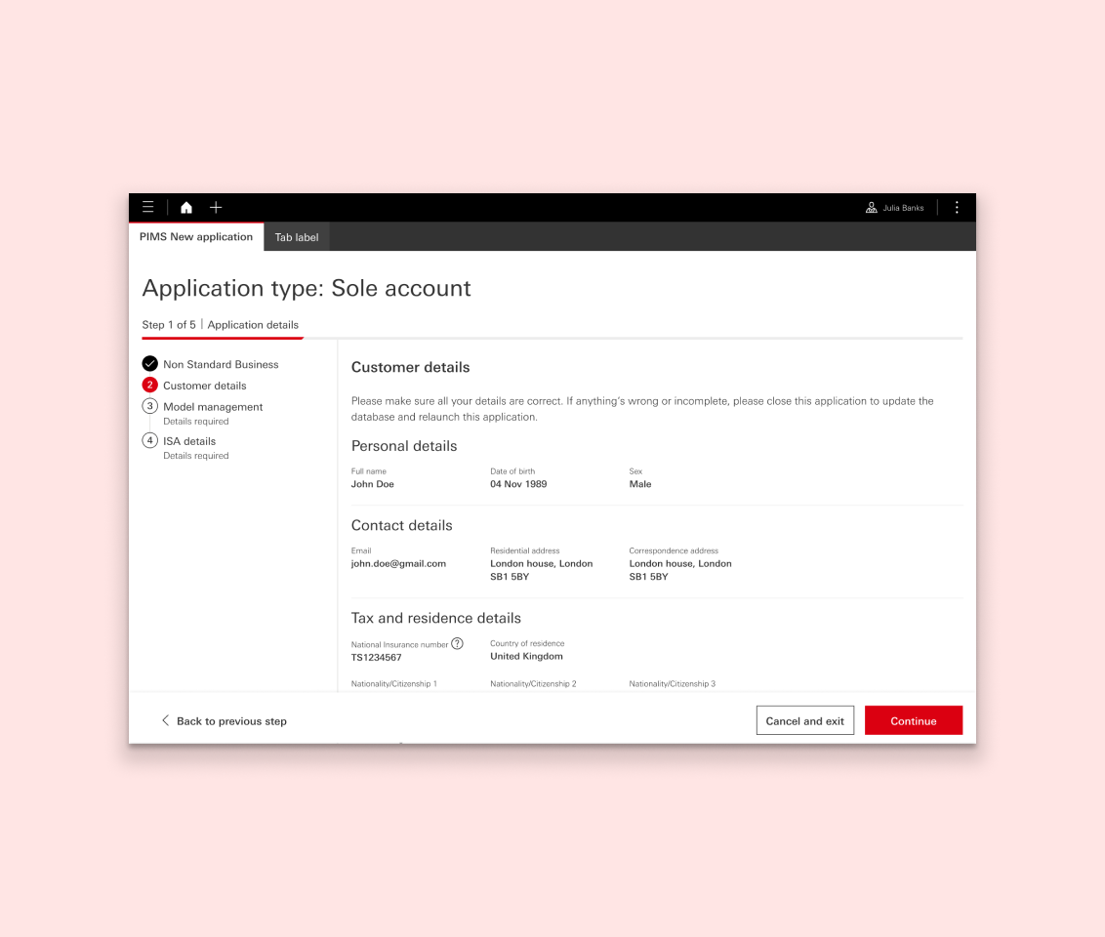Click the National Insurance number help icon

pyautogui.click(x=457, y=643)
